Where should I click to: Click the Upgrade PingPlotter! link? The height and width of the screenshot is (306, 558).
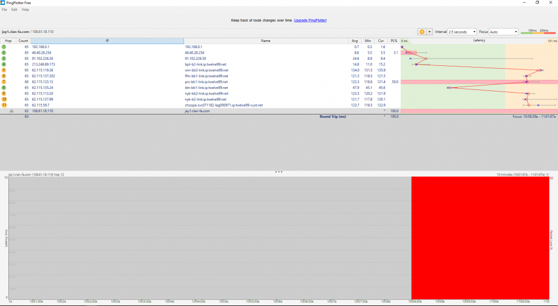[310, 20]
